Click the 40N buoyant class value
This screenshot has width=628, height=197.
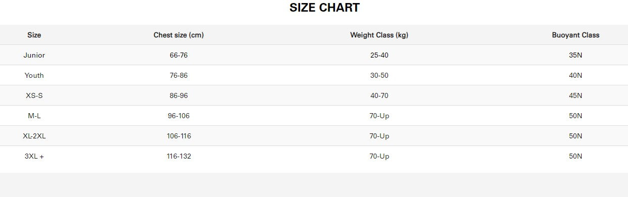coord(575,75)
